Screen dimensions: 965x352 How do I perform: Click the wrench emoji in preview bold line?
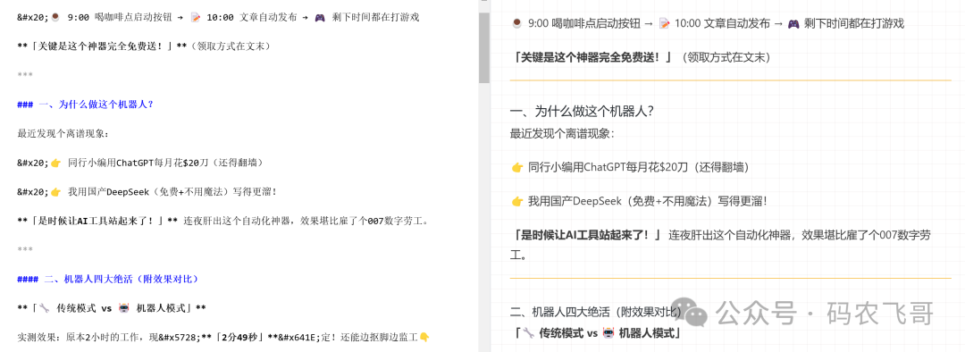click(529, 333)
